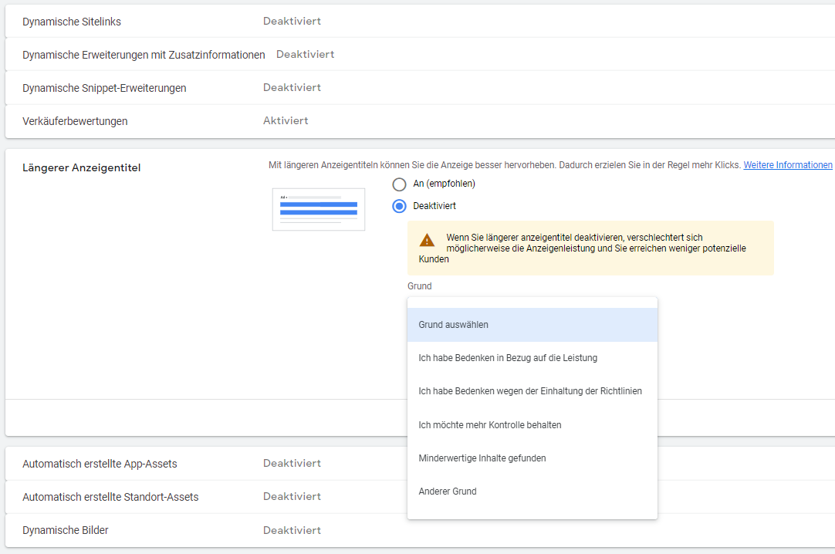Click the 'Längerer Anzeigentitel' section heading

82,167
